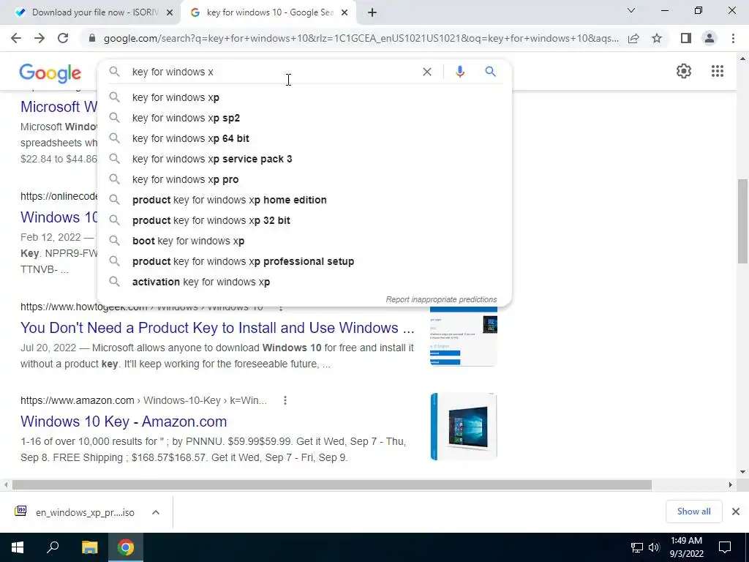Submit search with the blue magnifier
Image resolution: width=749 pixels, height=562 pixels.
click(x=491, y=72)
